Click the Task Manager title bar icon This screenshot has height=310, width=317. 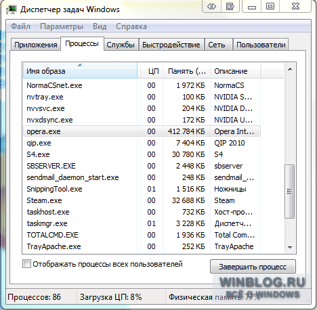pos(12,9)
